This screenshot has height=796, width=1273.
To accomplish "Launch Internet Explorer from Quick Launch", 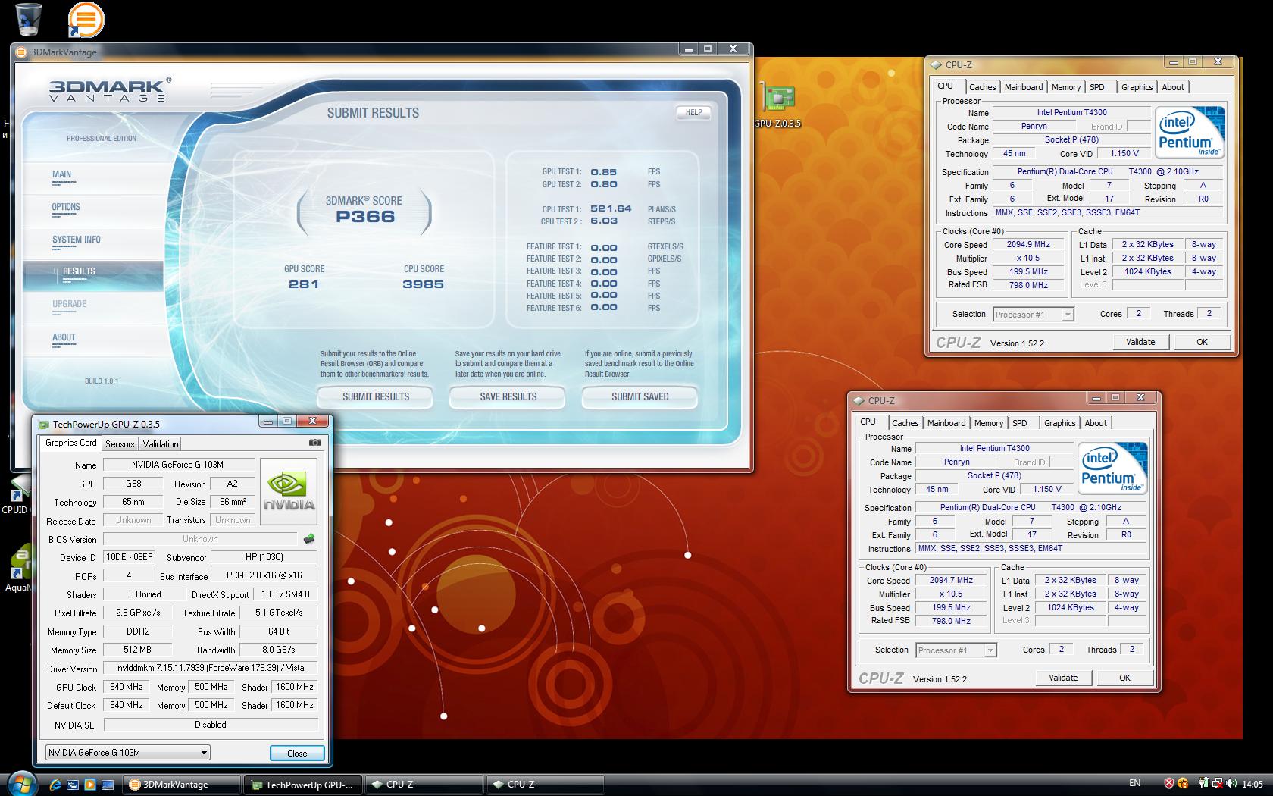I will pyautogui.click(x=55, y=785).
